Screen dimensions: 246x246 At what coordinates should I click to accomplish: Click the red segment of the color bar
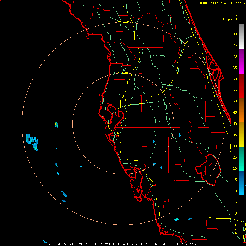click(x=241, y=86)
